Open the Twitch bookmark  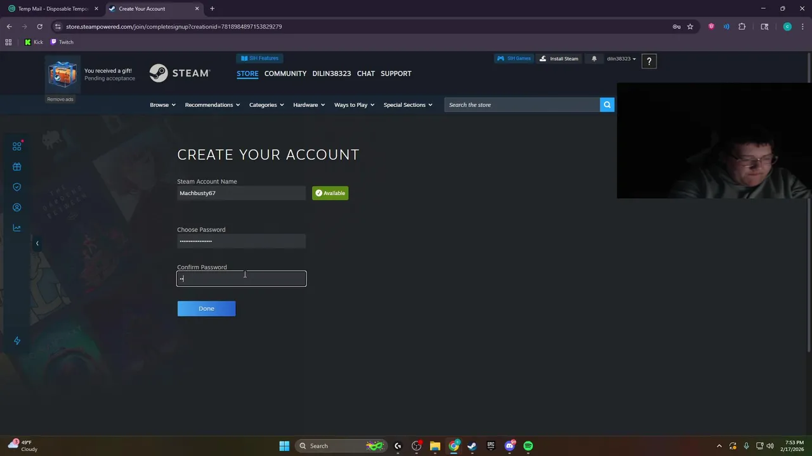click(x=62, y=42)
